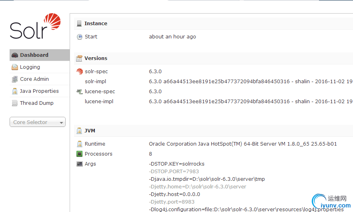The image size is (353, 212).
Task: Click the JVM section header icon
Action: point(79,131)
